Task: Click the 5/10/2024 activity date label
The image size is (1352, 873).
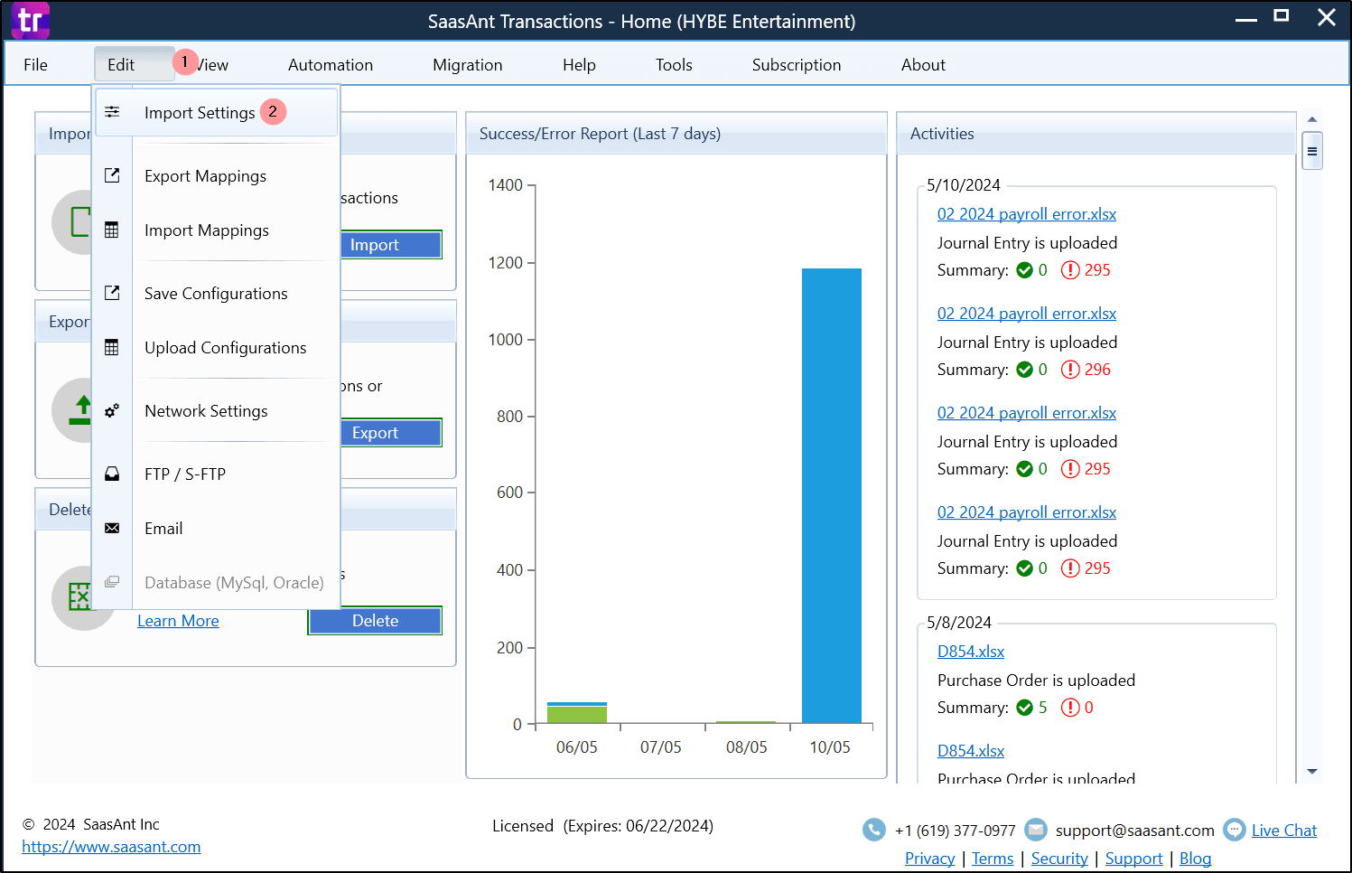Action: pyautogui.click(x=964, y=184)
